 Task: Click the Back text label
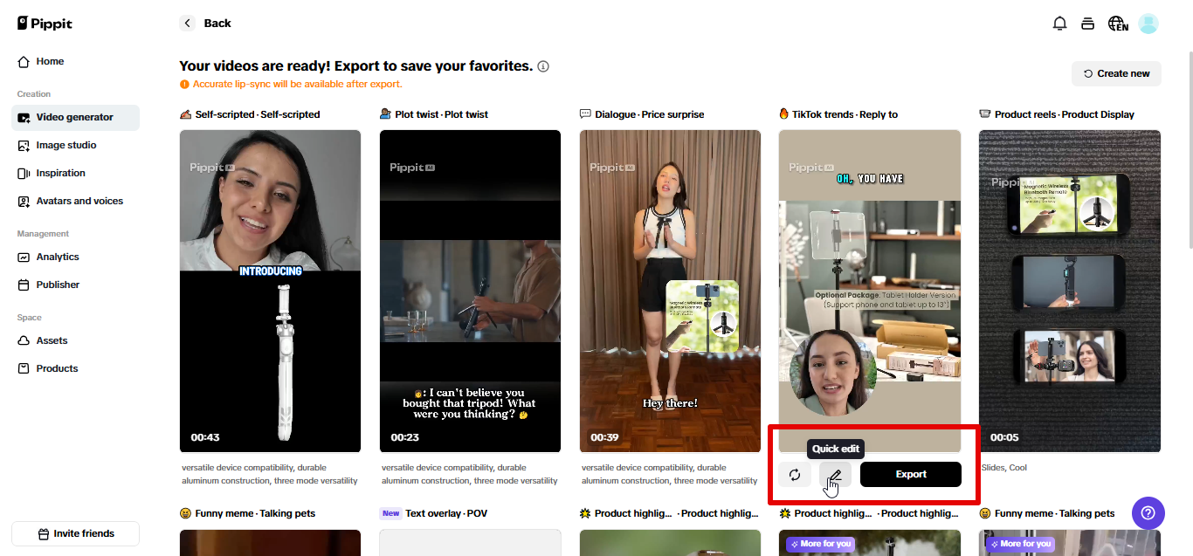217,24
